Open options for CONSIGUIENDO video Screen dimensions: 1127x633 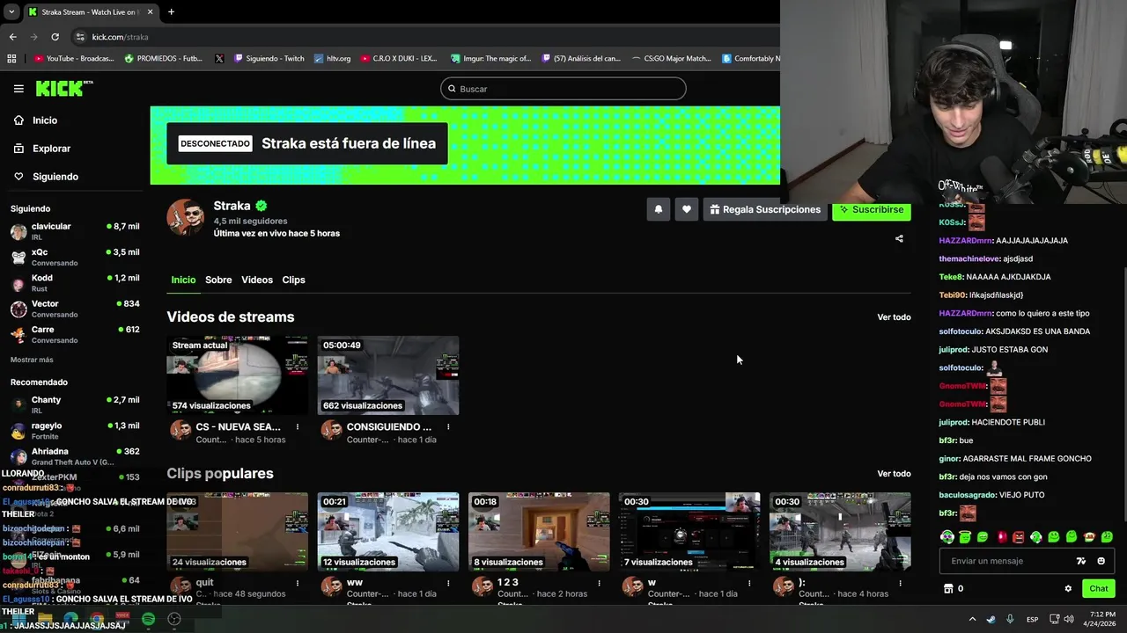[x=448, y=427]
